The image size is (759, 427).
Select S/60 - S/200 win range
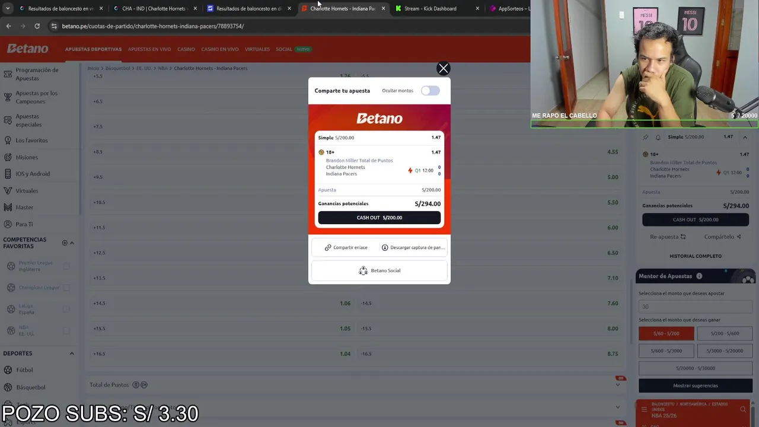pos(666,334)
